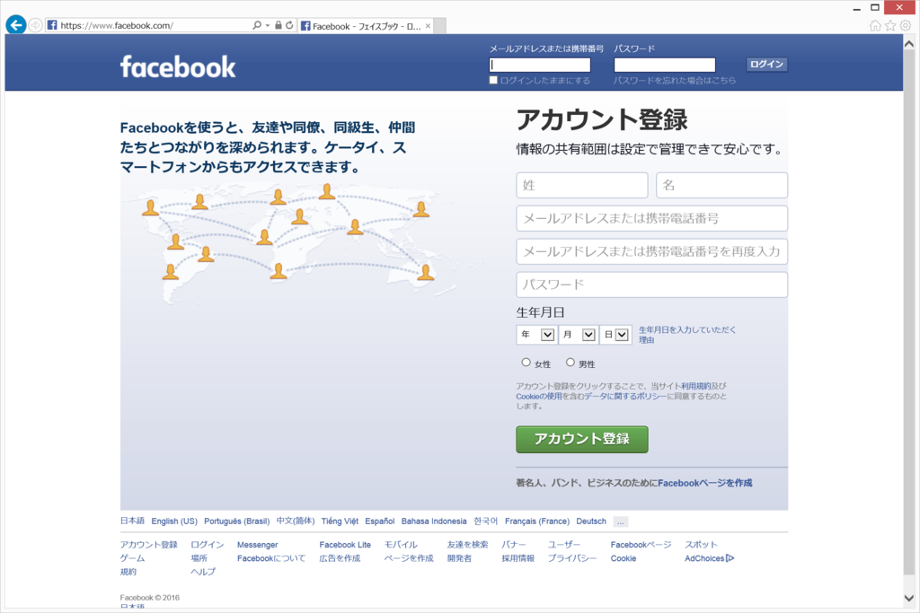Click the green アカウント登録 button
Viewport: 920px width, 613px height.
click(x=582, y=439)
